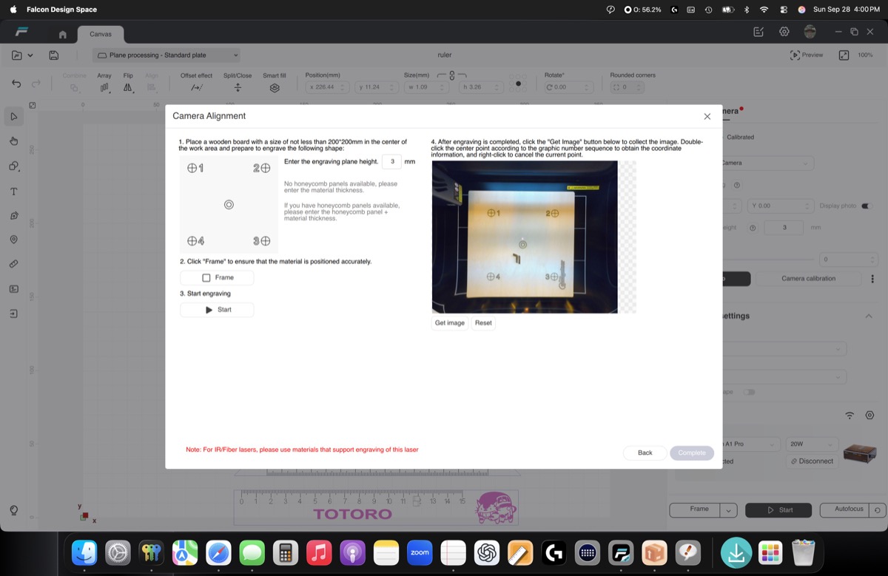Open the Plane processing mode dropdown
Screen dimensions: 888x576
coord(166,55)
